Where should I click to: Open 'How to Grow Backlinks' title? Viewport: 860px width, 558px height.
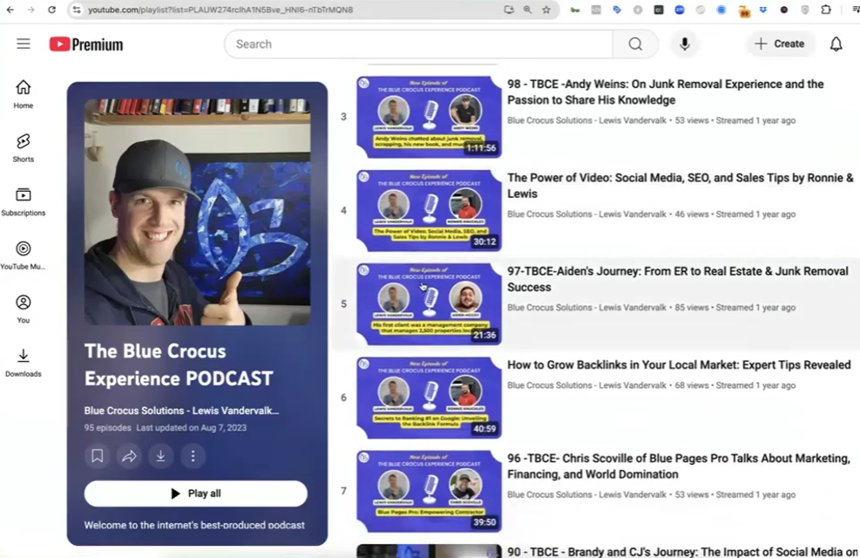[x=679, y=364]
